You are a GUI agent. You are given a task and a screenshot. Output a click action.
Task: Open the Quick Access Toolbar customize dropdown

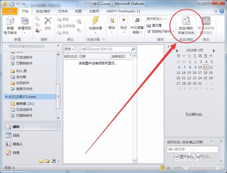24,4
